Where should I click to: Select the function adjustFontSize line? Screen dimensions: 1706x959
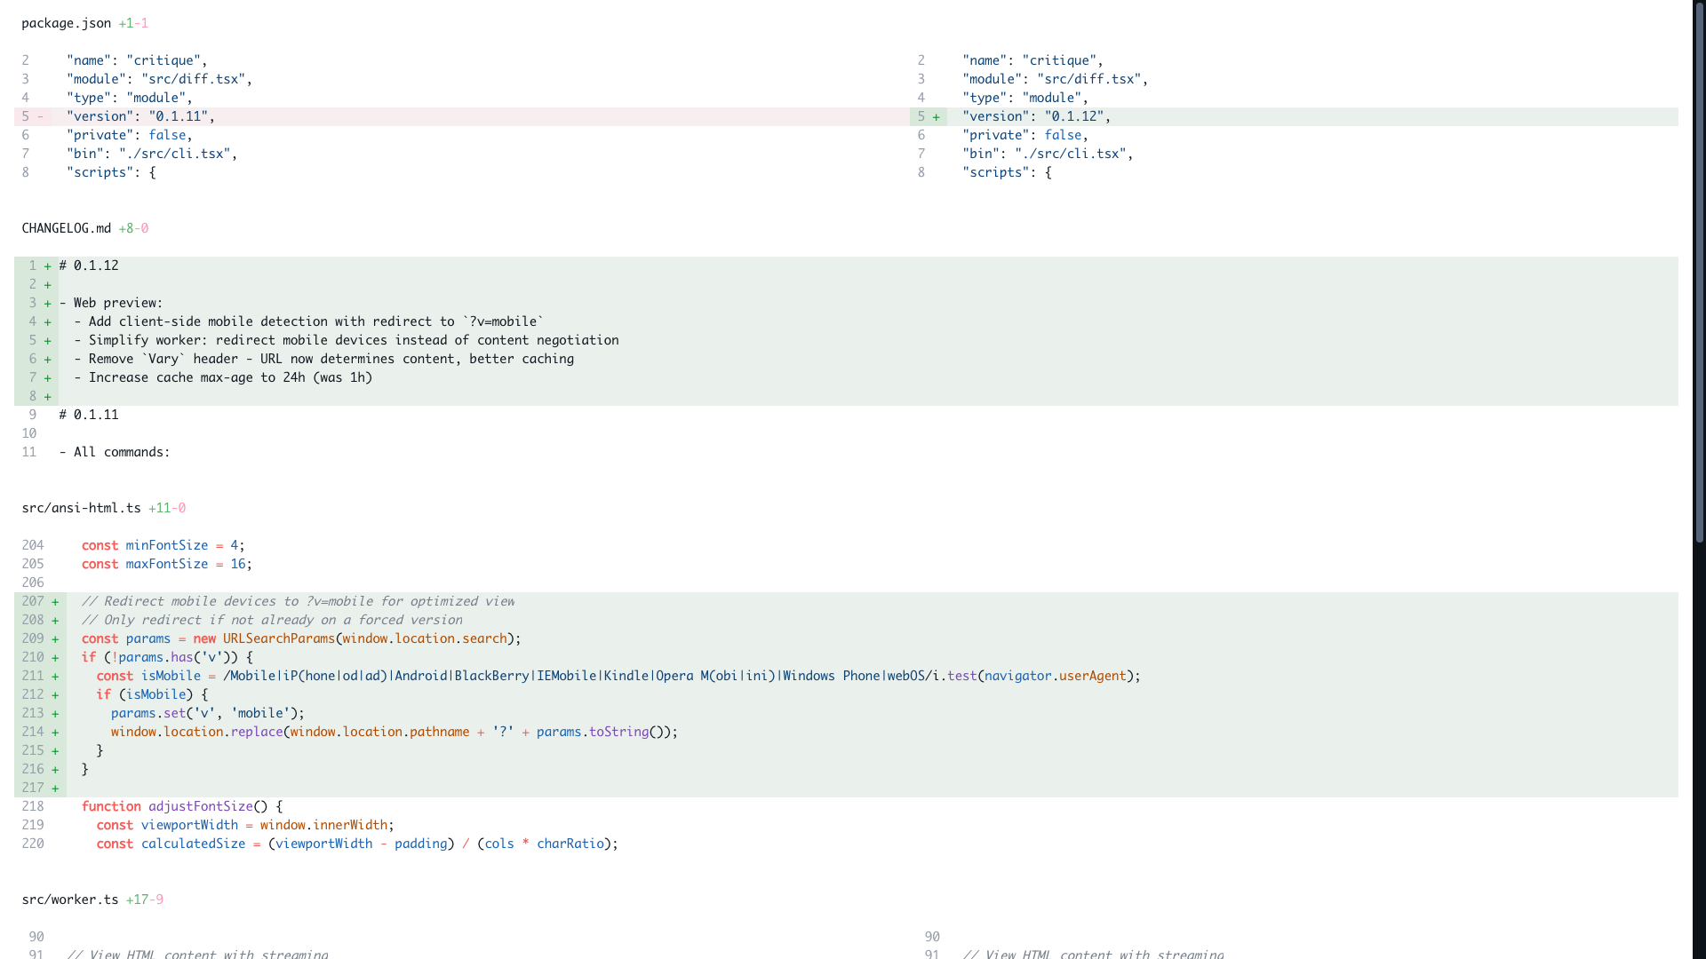tap(180, 806)
